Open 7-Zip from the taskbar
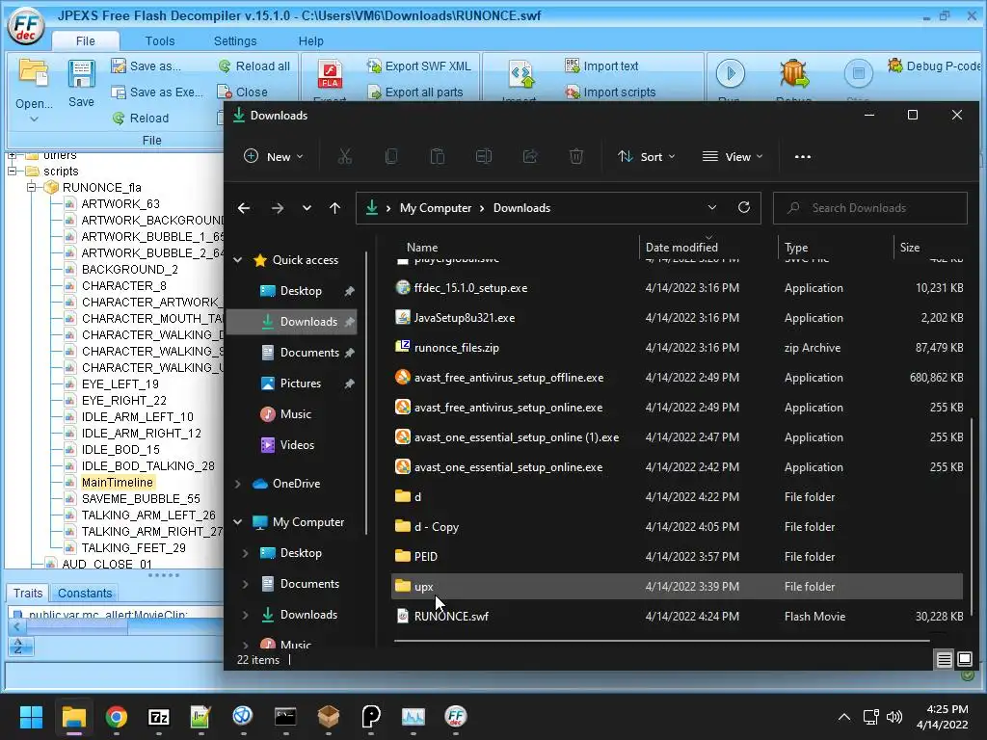Screen dimensions: 987x740 (159, 716)
